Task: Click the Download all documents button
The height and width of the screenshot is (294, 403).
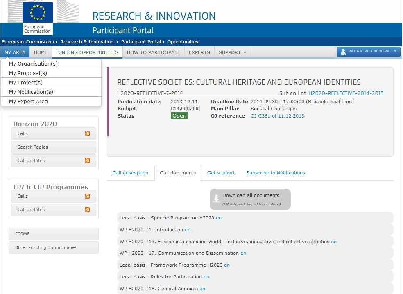Action: (x=250, y=199)
